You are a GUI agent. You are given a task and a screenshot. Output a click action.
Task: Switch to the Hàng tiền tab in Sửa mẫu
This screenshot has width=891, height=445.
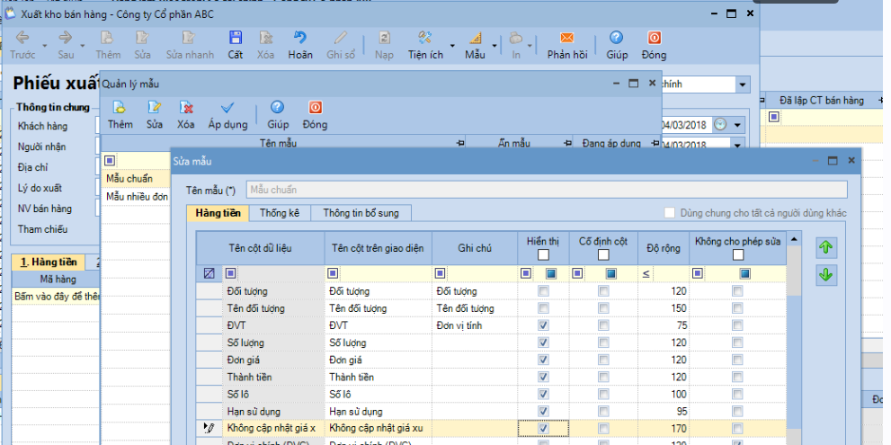(218, 213)
